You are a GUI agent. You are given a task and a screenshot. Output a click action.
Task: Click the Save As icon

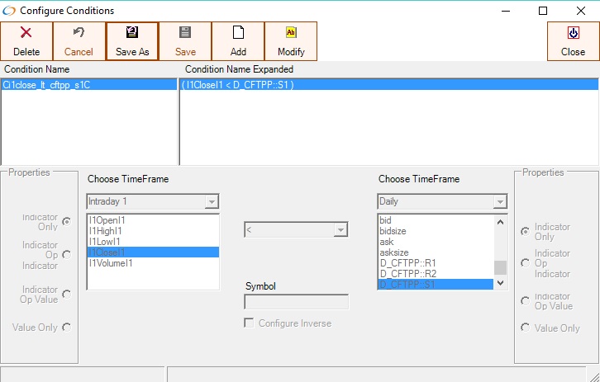click(132, 33)
